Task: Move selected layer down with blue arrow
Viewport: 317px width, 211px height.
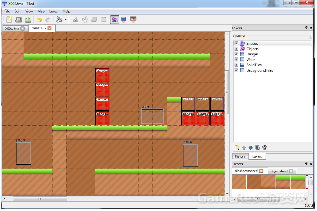Action: point(251,148)
